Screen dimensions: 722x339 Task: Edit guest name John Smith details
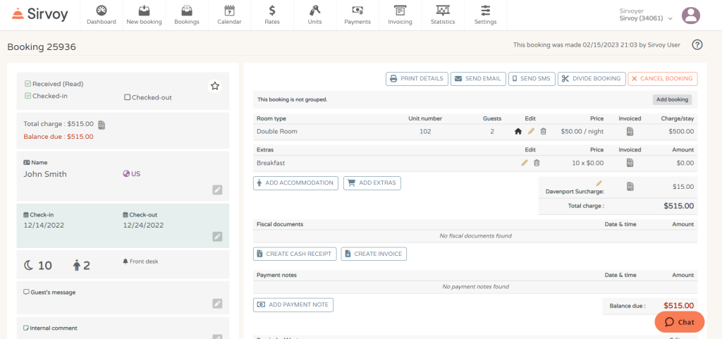pos(217,190)
